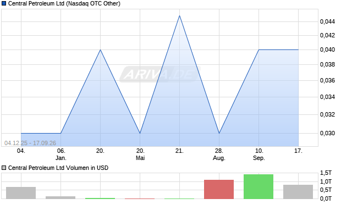
Task: Click the '28. Aug.' date axis label
Action: click(x=219, y=154)
